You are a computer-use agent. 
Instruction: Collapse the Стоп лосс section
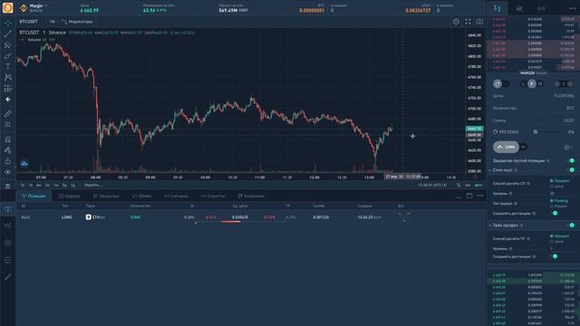coord(490,170)
